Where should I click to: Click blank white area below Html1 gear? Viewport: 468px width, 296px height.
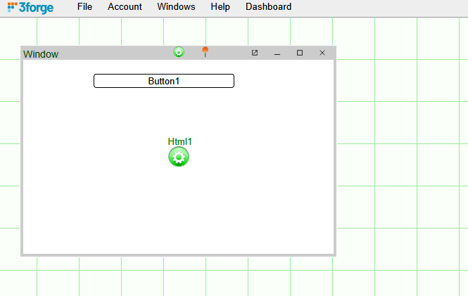coord(179,211)
